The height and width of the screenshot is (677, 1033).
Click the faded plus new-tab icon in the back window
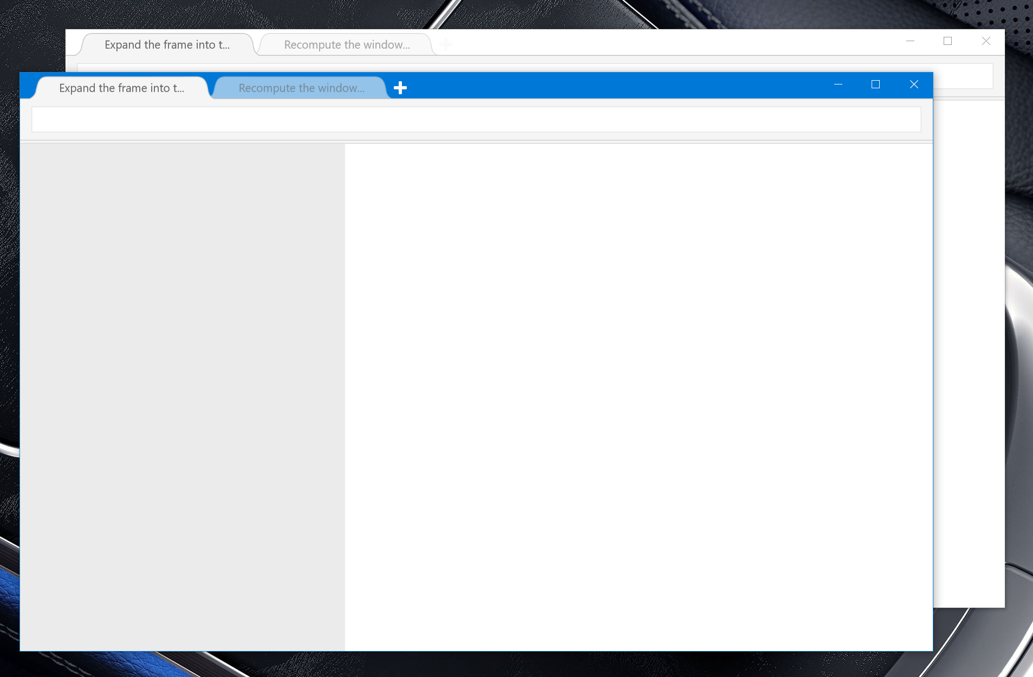click(445, 44)
